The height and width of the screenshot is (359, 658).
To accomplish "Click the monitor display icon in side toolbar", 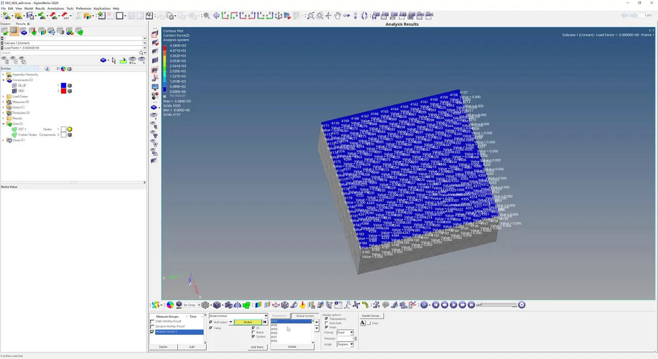I will pyautogui.click(x=154, y=86).
